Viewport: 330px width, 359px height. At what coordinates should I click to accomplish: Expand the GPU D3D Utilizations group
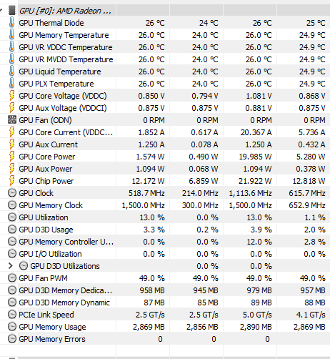[x=10, y=266]
